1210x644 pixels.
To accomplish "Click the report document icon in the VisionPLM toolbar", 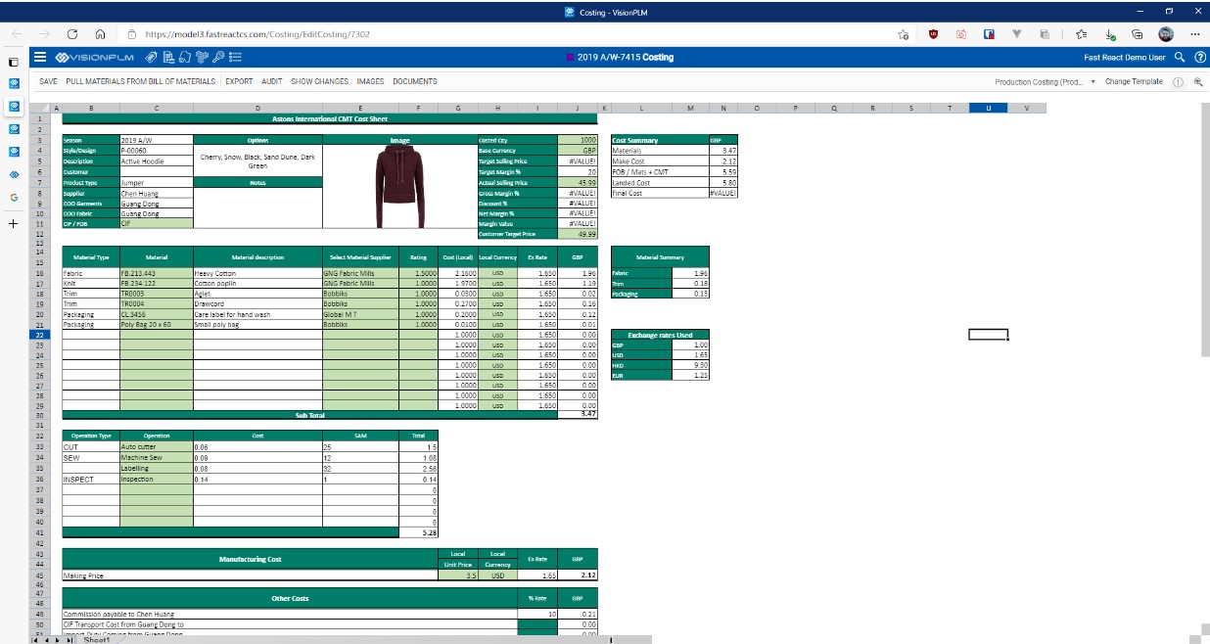I will click(x=168, y=58).
